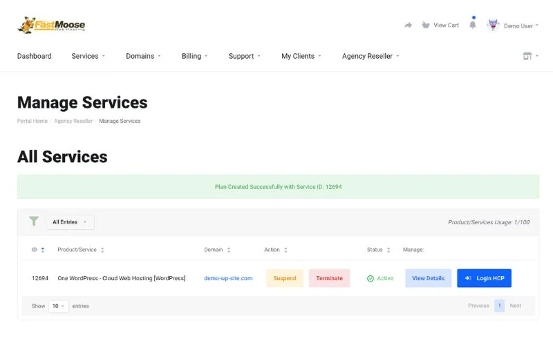Expand the Domains menu
Image resolution: width=553 pixels, height=345 pixels.
(x=143, y=56)
